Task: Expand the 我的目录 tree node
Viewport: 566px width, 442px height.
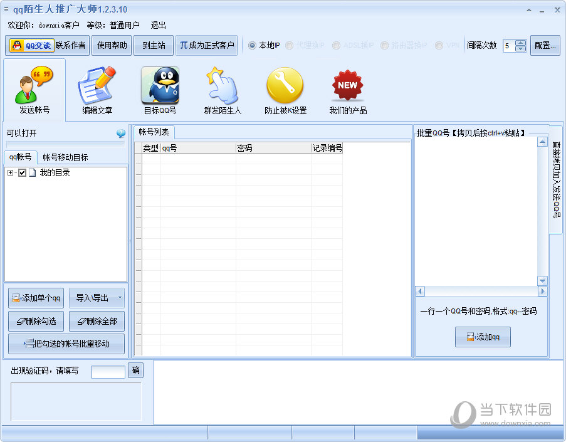Action: (10, 172)
